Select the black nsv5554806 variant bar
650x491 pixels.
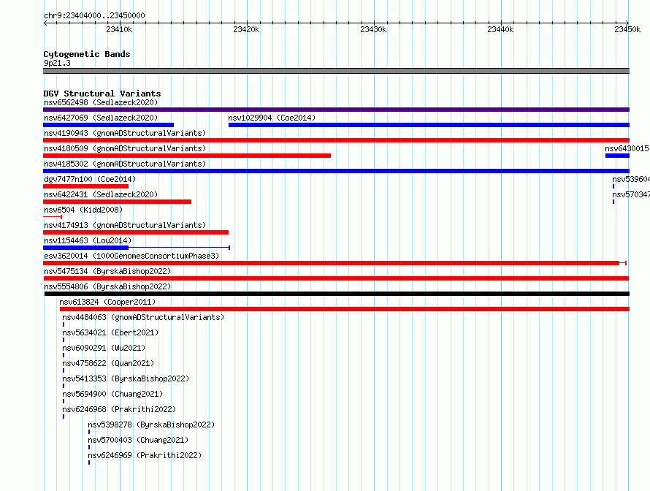coord(337,294)
